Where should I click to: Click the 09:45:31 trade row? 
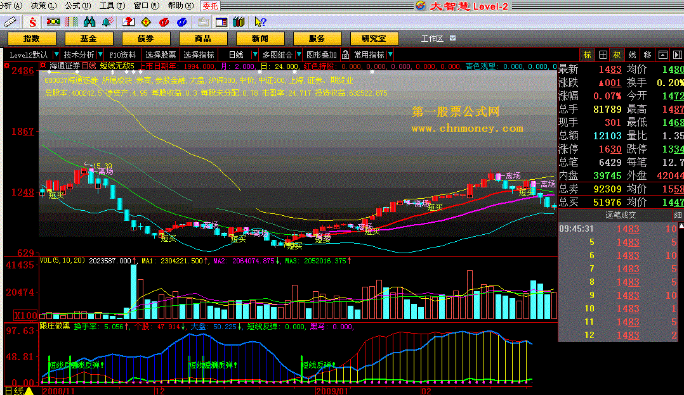pyautogui.click(x=618, y=229)
